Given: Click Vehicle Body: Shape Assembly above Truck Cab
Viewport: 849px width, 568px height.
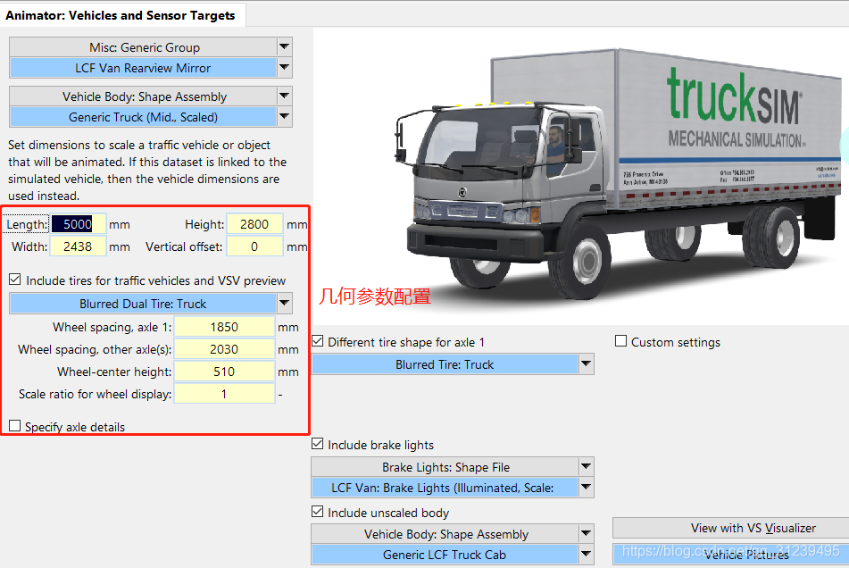Looking at the screenshot, I should [x=445, y=534].
